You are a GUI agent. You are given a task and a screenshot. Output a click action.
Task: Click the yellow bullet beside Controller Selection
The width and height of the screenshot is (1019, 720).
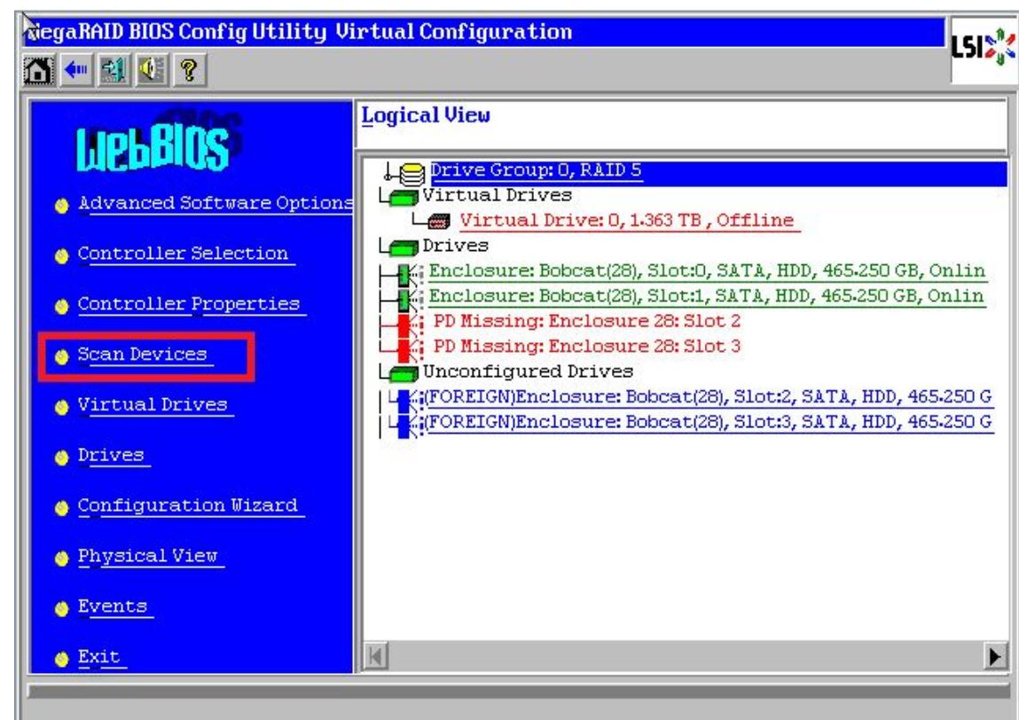click(x=62, y=256)
